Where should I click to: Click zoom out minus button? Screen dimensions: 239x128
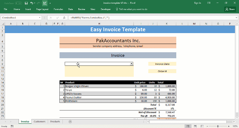207,126
